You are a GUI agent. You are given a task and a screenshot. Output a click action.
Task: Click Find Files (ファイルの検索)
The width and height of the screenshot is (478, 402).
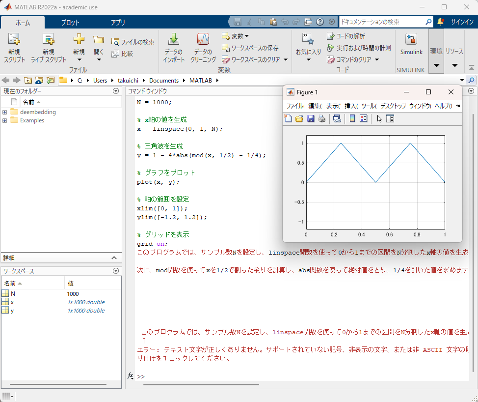(133, 42)
